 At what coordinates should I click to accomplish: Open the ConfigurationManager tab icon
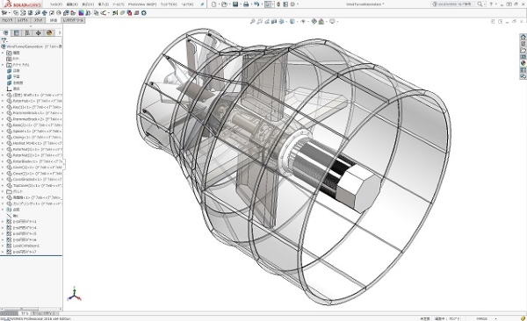[x=27, y=33]
